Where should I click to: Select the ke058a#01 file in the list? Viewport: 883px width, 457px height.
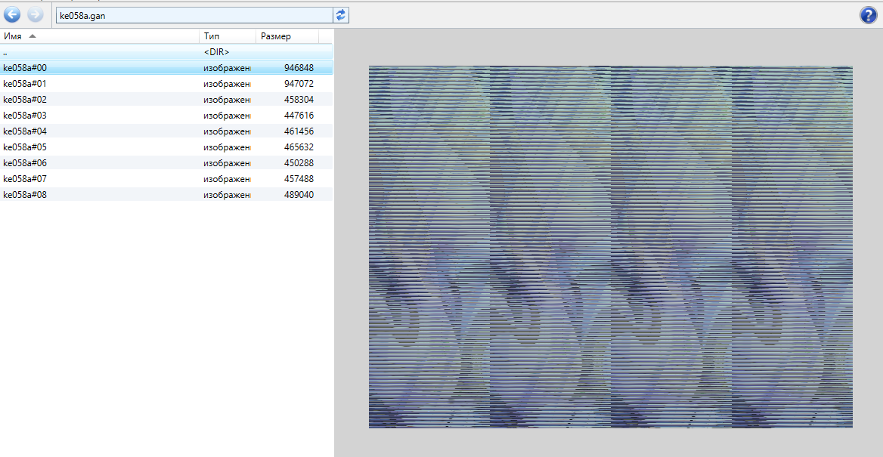pos(76,83)
